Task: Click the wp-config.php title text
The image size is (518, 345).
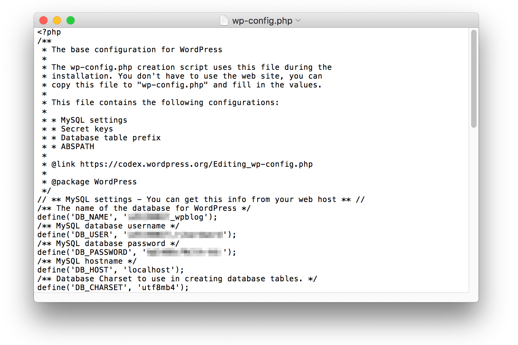Action: 262,20
